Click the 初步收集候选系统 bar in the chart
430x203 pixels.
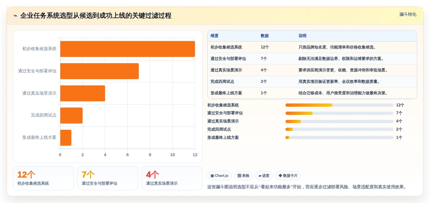click(x=127, y=49)
